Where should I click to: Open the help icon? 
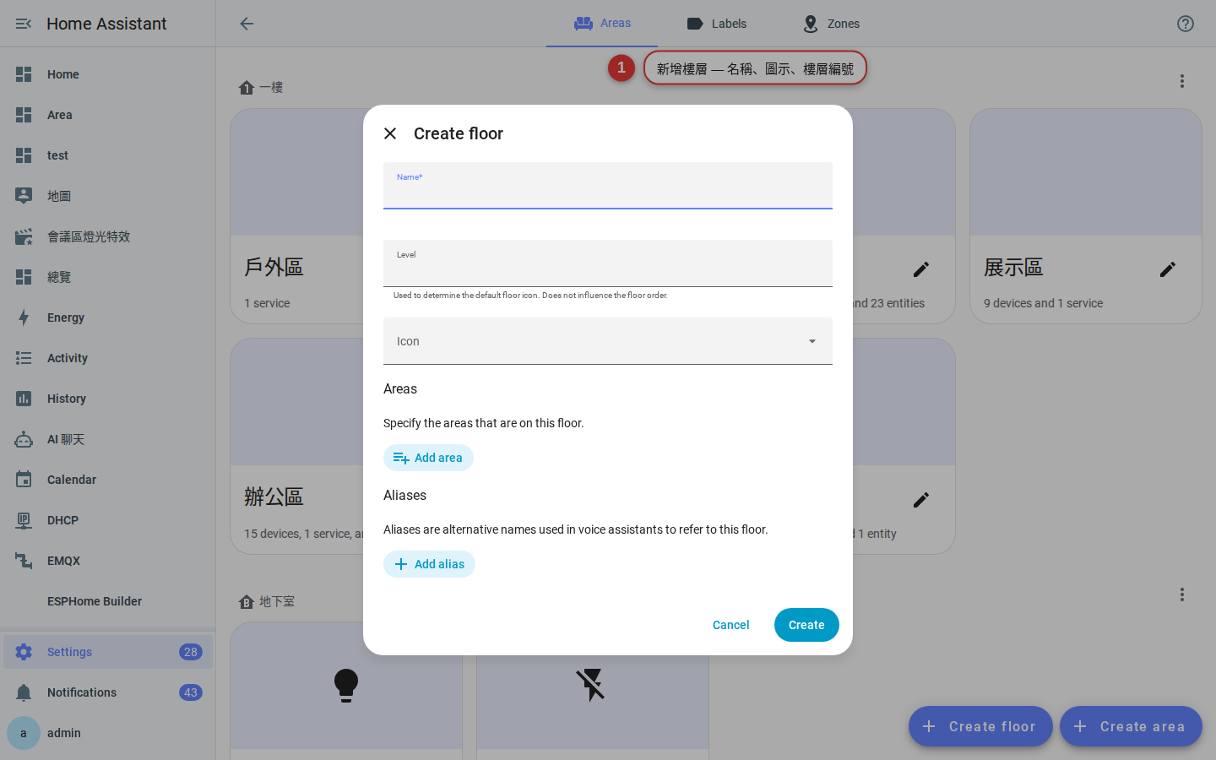pyautogui.click(x=1186, y=24)
